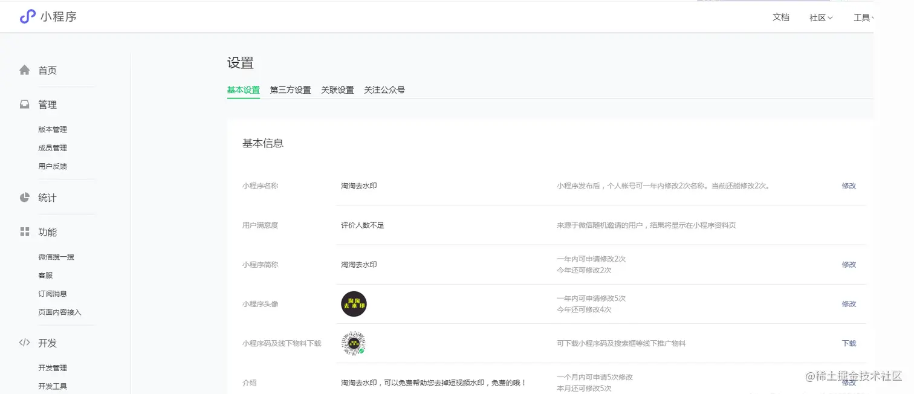
Task: Click the 介绍 row label
Action: (250, 383)
